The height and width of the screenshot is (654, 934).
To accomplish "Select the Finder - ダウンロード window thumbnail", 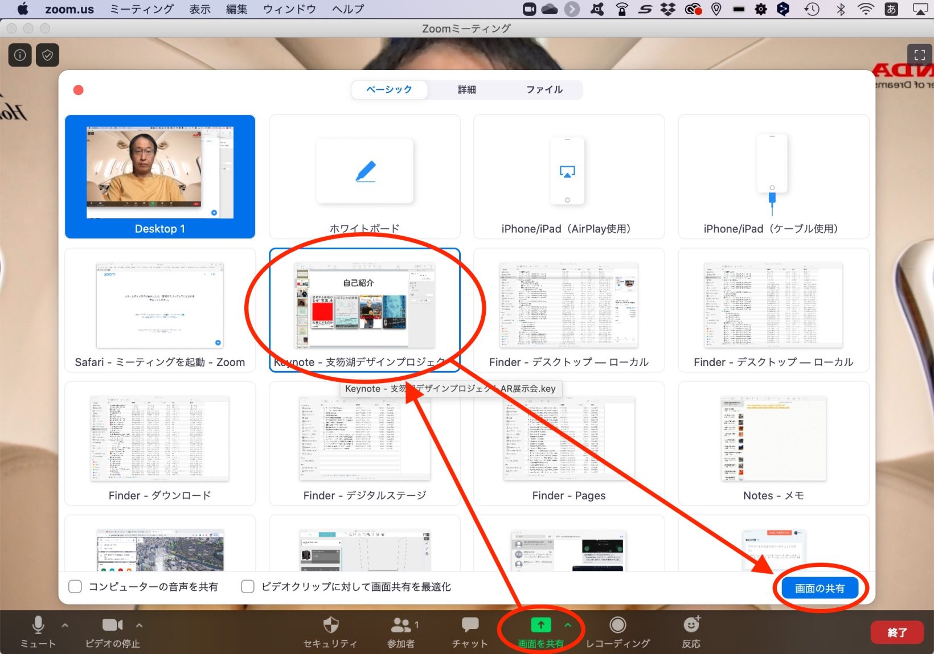I will [160, 443].
